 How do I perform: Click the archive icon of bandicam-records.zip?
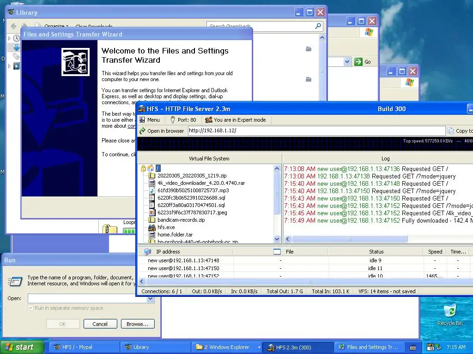click(x=152, y=220)
